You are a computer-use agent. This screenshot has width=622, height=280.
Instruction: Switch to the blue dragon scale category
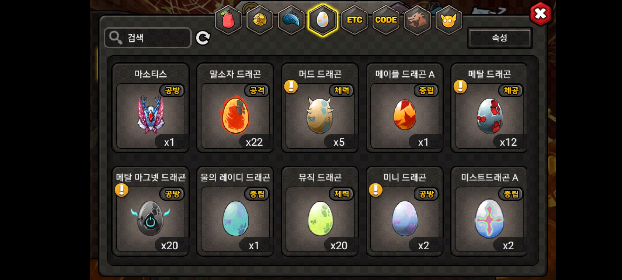[x=291, y=20]
